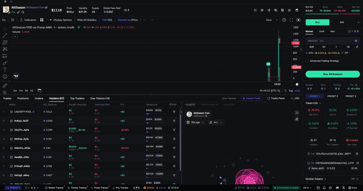Viewport: 363px width, 191px height.
Task: Toggle auto scale on chart
Action: click(297, 91)
